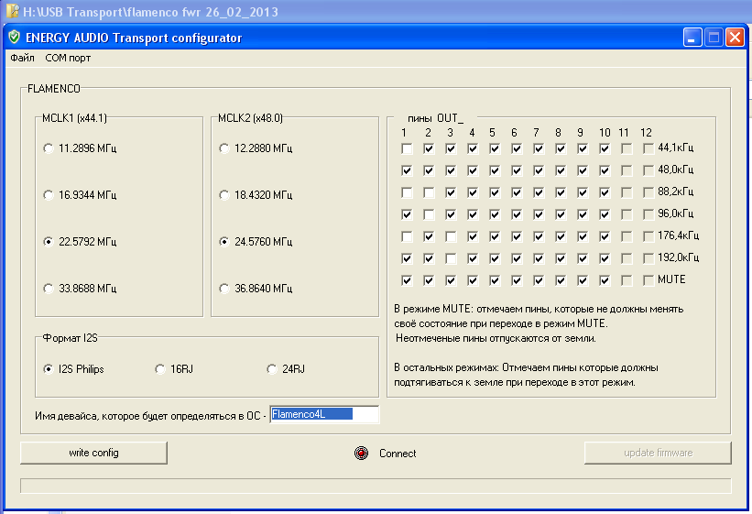The width and height of the screenshot is (752, 514).
Task: Check pin 12 in the 192,0кГц row
Action: (x=648, y=258)
